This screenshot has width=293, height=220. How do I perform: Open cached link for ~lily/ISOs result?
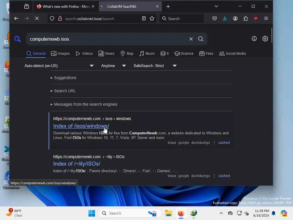224,176
